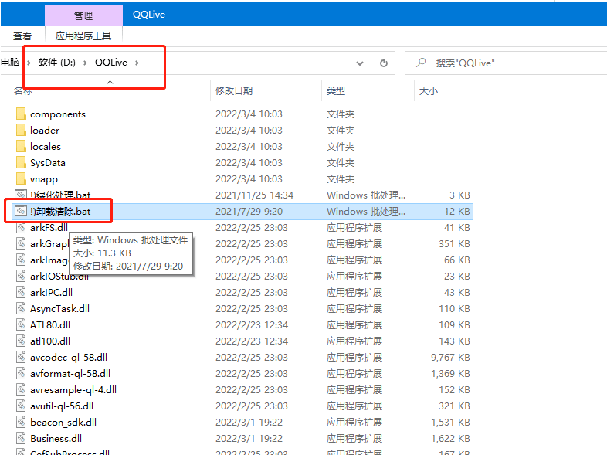The width and height of the screenshot is (607, 455).
Task: Select the loader folder name
Action: pos(45,131)
